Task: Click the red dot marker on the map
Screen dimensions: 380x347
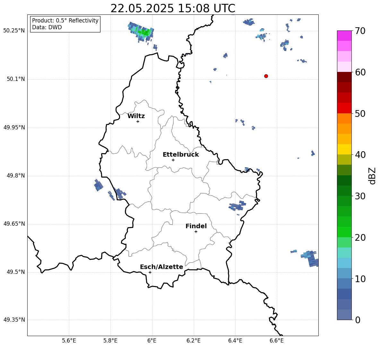Action: tap(266, 76)
